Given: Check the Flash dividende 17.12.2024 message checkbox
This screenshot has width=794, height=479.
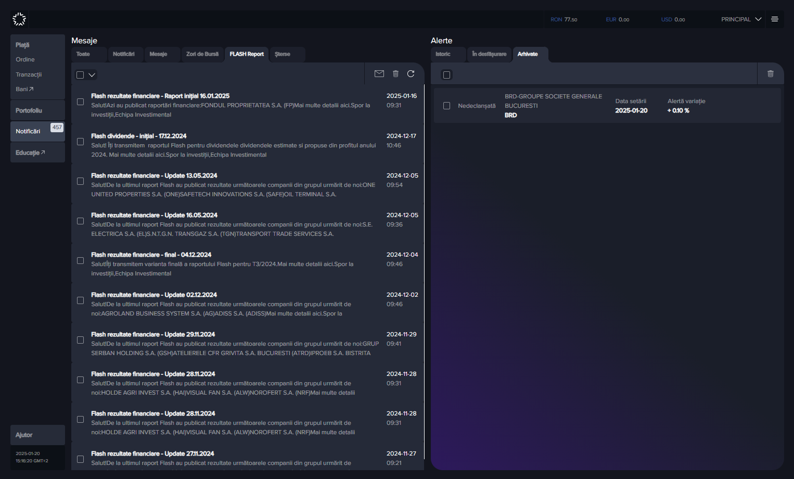Looking at the screenshot, I should coord(80,142).
